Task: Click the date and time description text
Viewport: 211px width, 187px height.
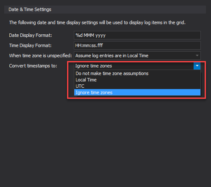Action: point(97,22)
